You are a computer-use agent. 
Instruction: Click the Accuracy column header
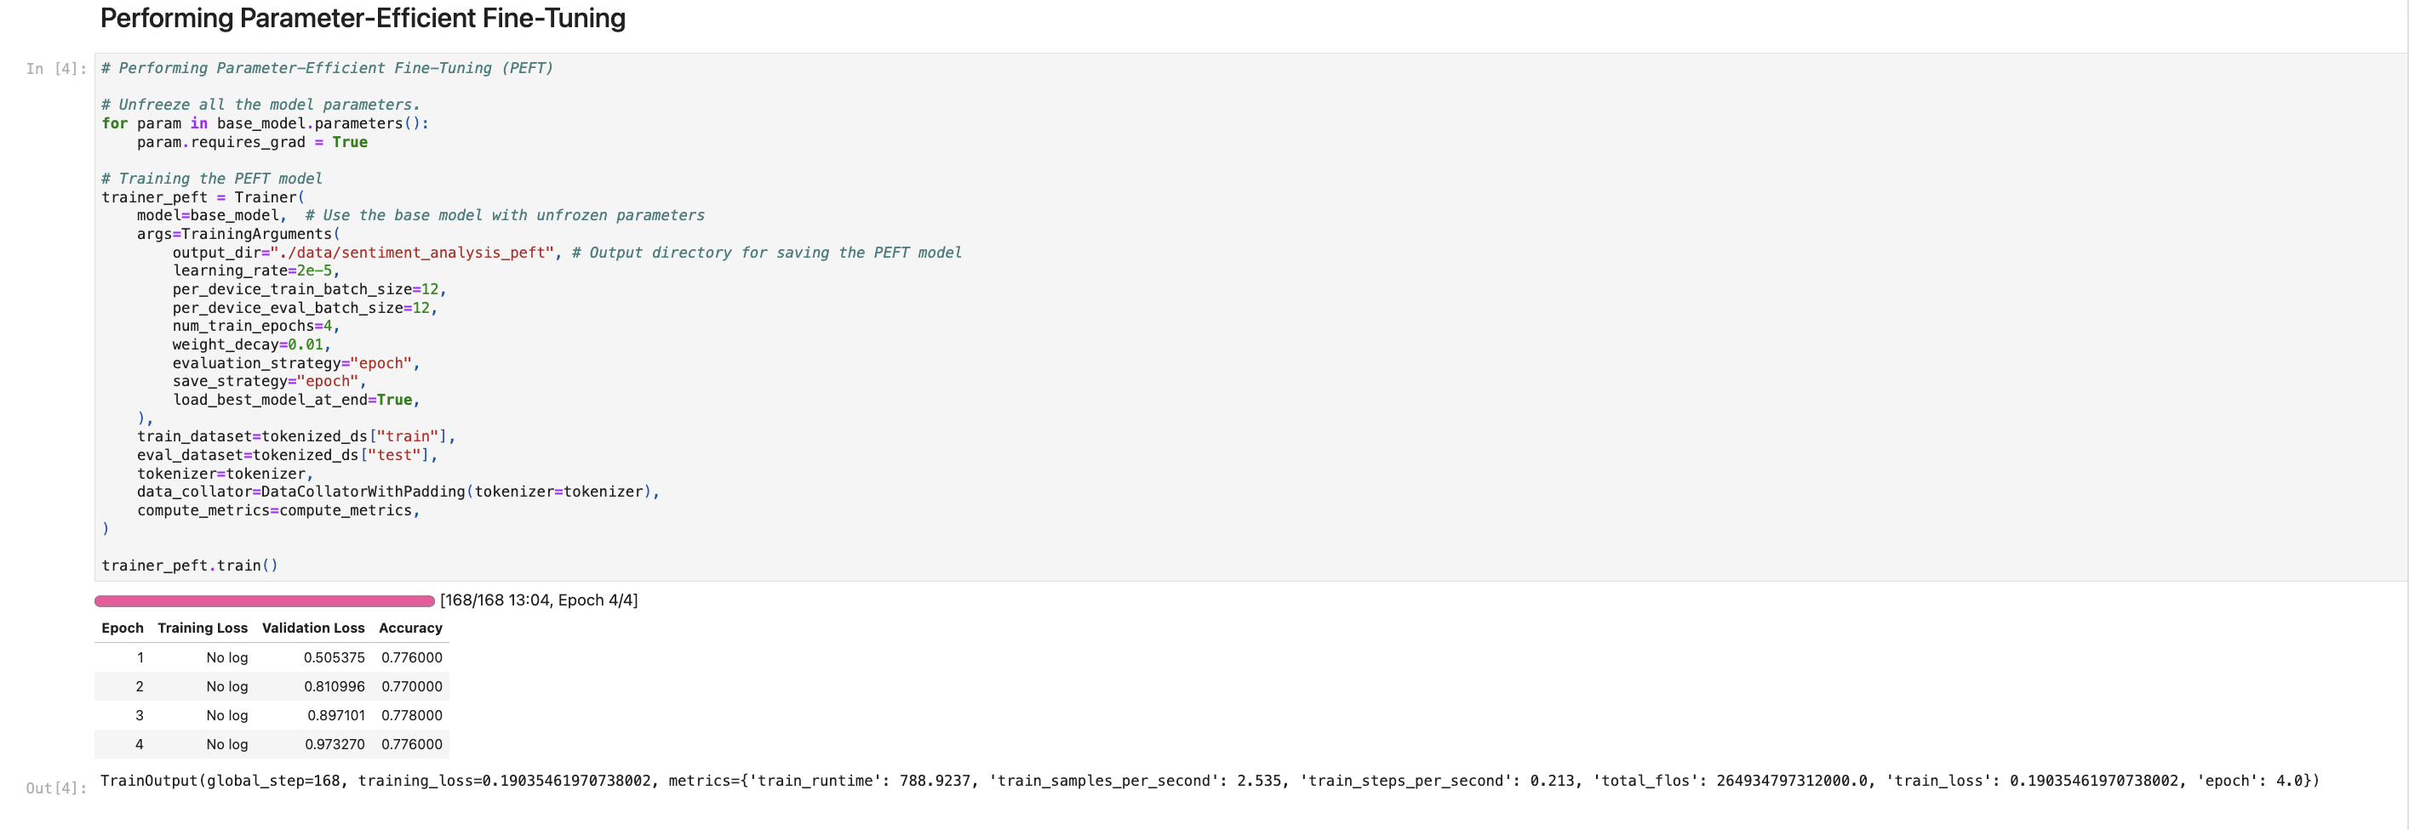coord(409,628)
